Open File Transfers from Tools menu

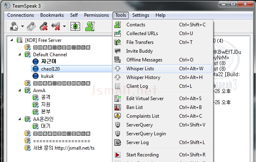tap(162, 42)
